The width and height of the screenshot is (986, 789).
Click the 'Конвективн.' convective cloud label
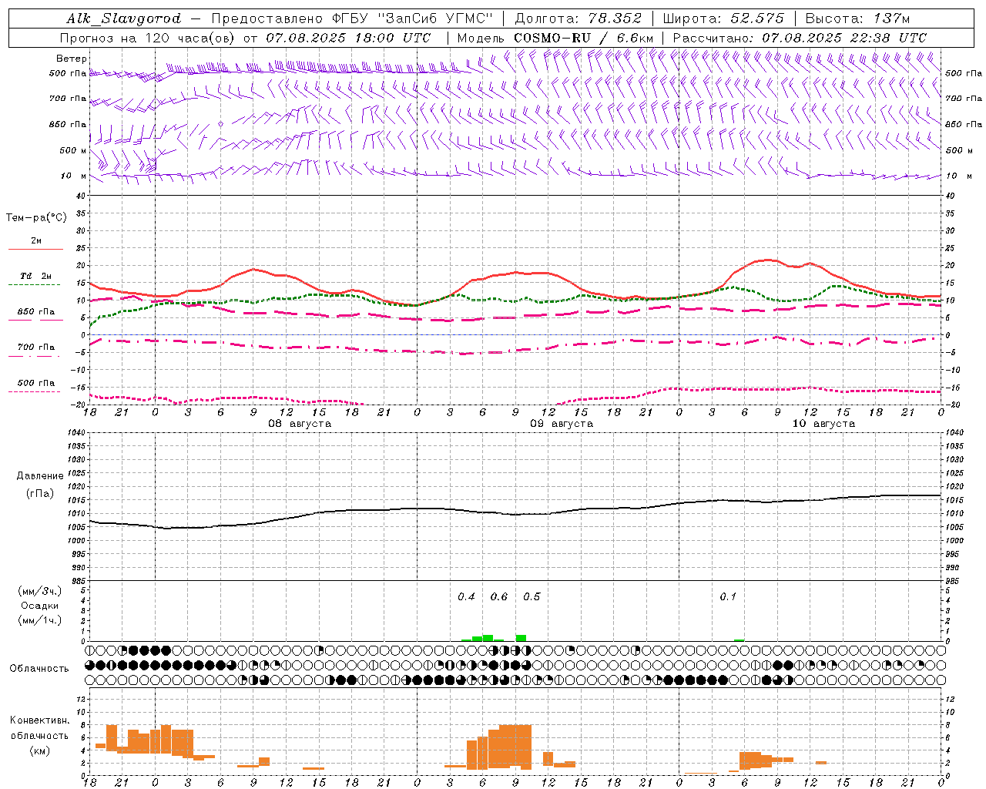tap(39, 720)
